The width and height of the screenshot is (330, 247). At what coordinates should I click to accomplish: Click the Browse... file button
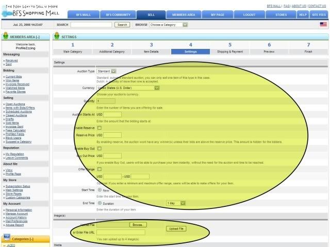point(138,225)
